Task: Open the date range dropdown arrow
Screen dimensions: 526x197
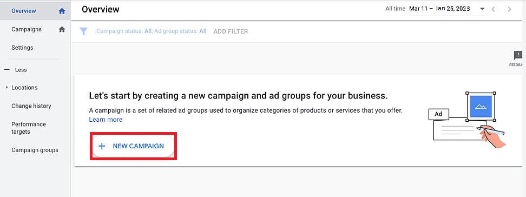Action: tap(482, 9)
